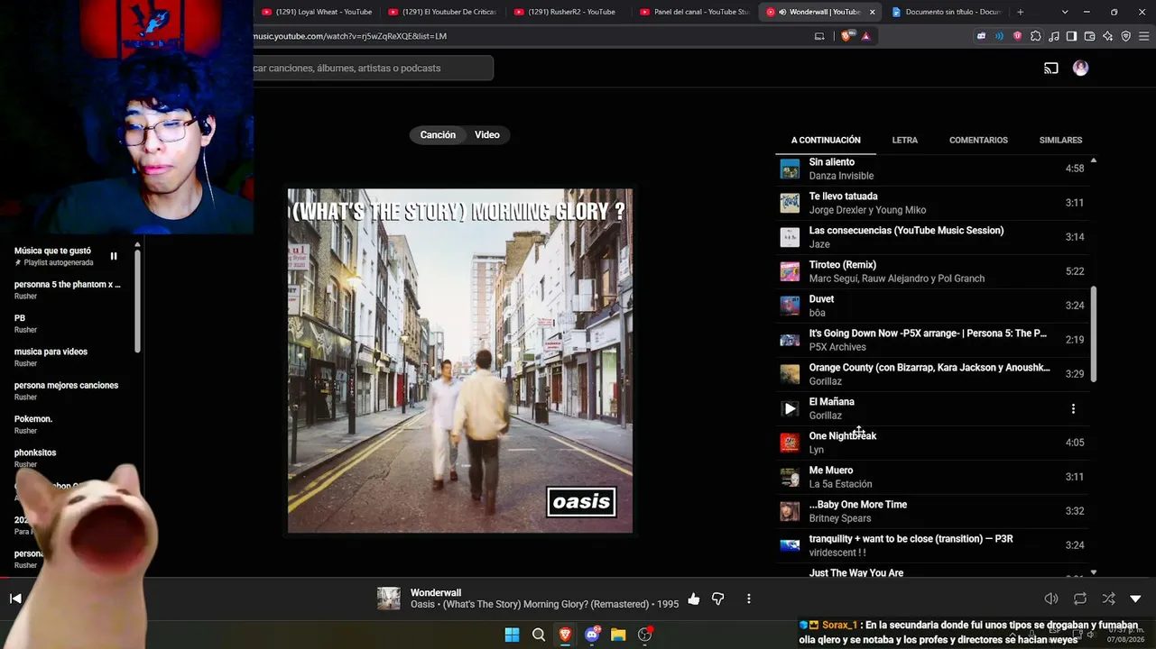Open File Explorer from the taskbar

point(618,635)
